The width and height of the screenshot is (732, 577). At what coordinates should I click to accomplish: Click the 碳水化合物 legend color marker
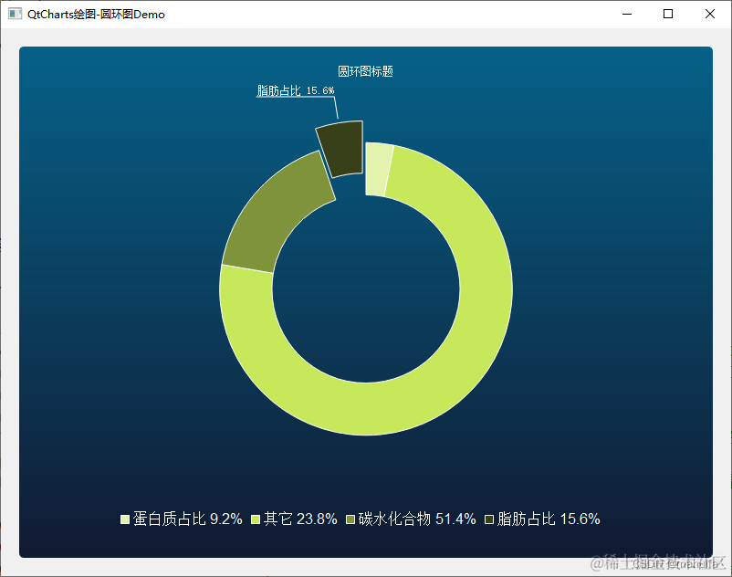tap(350, 519)
